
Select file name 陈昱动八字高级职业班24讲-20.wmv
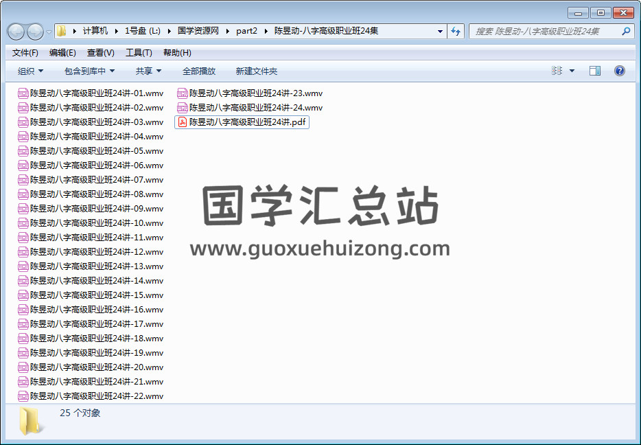[97, 367]
